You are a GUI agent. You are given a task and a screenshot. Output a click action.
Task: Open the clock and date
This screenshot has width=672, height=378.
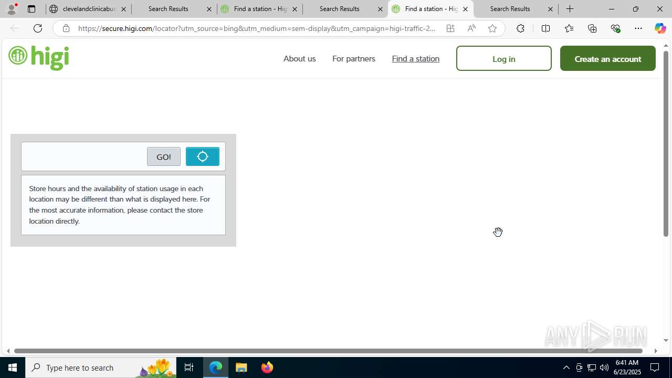[627, 367]
